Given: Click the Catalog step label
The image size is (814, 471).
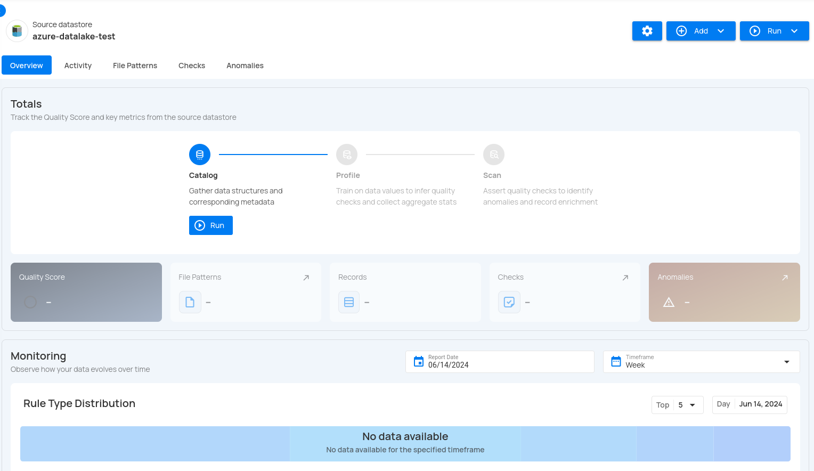Looking at the screenshot, I should click(203, 175).
